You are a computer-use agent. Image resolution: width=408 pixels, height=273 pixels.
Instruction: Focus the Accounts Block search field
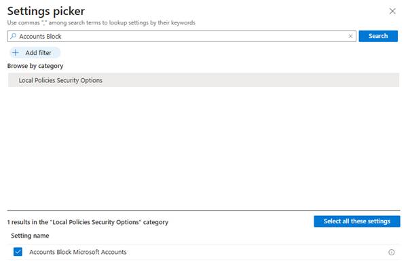tap(177, 36)
